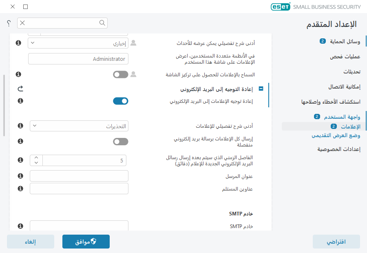367x253 pixels.
Task: Click user icon beside إخباري dropdown
Action: [133, 43]
